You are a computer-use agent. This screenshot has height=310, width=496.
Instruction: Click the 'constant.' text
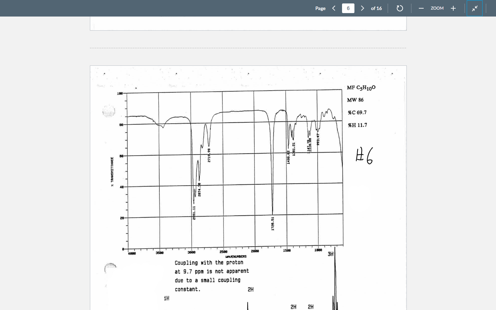(187, 289)
